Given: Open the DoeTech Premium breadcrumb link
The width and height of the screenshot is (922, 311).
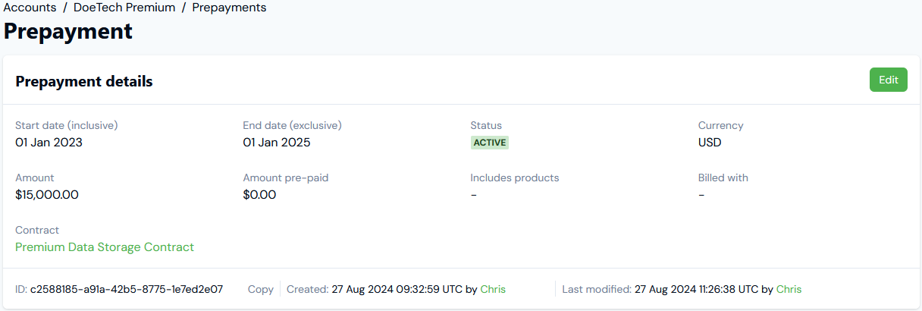Looking at the screenshot, I should [x=124, y=8].
